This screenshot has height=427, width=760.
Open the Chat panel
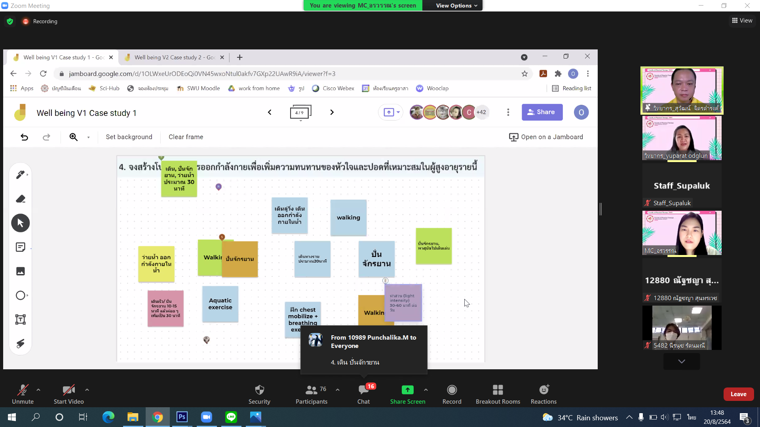(363, 394)
